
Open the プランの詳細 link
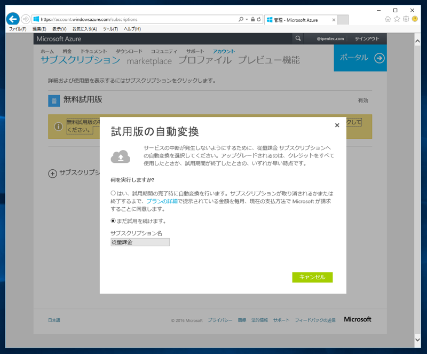point(162,201)
